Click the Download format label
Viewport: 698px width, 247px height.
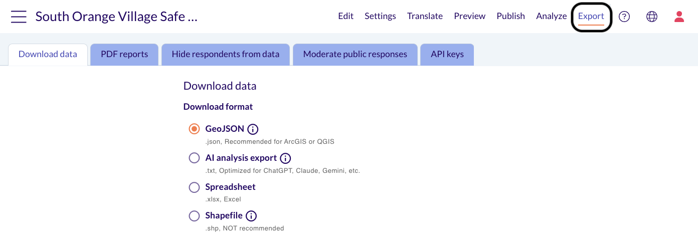218,107
